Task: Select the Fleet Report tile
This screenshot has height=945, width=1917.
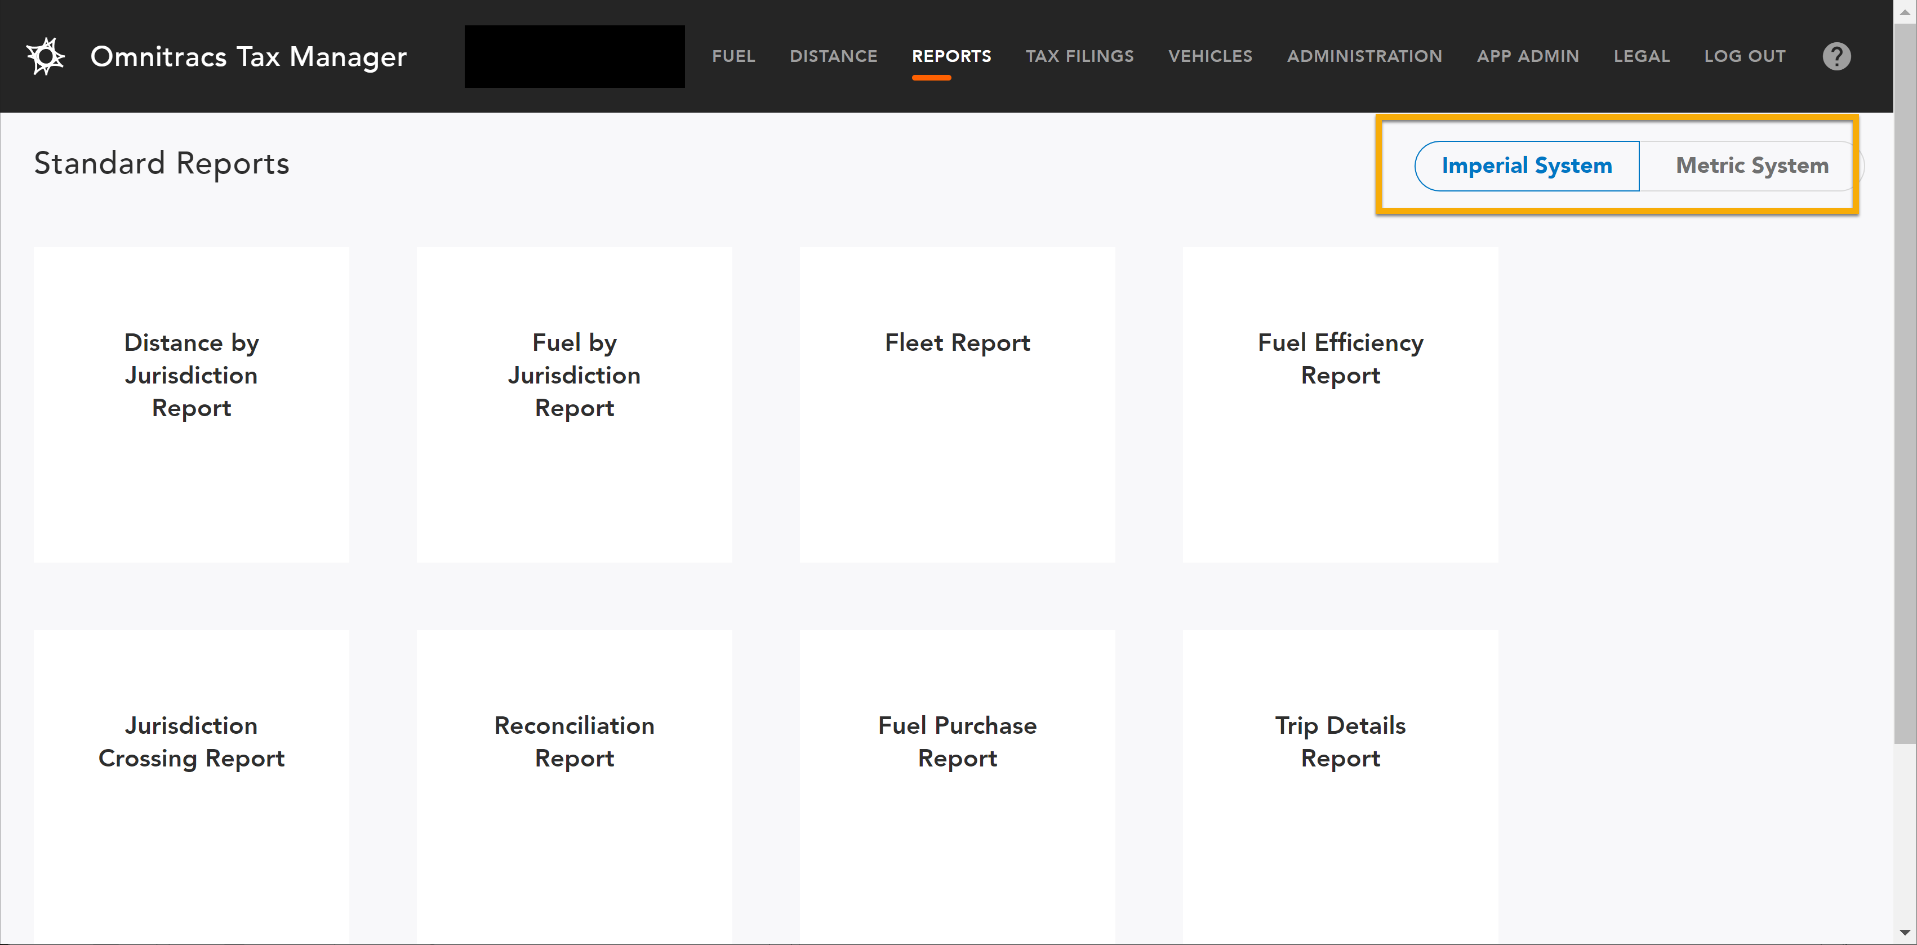Action: 957,404
